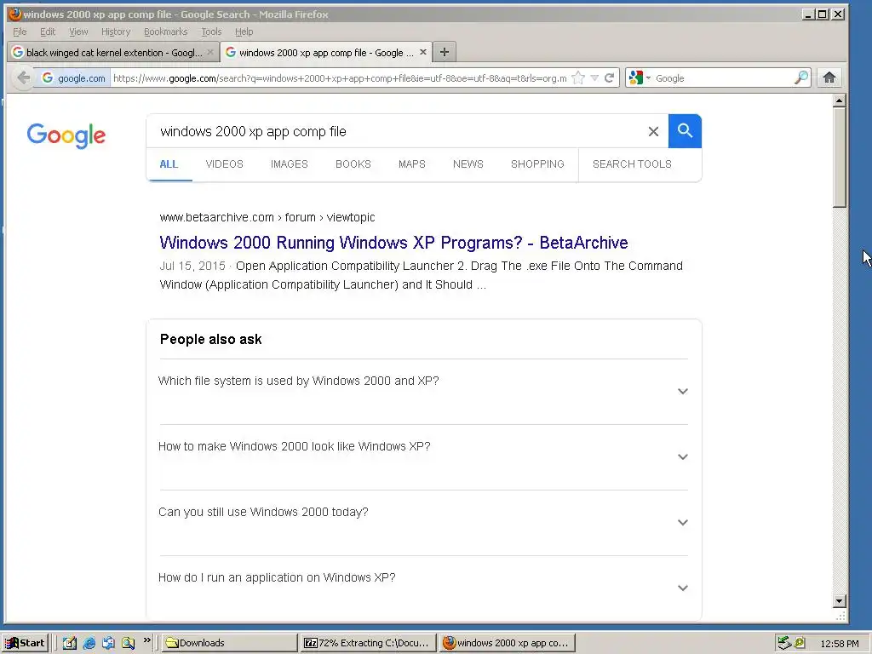Open the File menu
Screen dimensions: 872x654
[20, 32]
